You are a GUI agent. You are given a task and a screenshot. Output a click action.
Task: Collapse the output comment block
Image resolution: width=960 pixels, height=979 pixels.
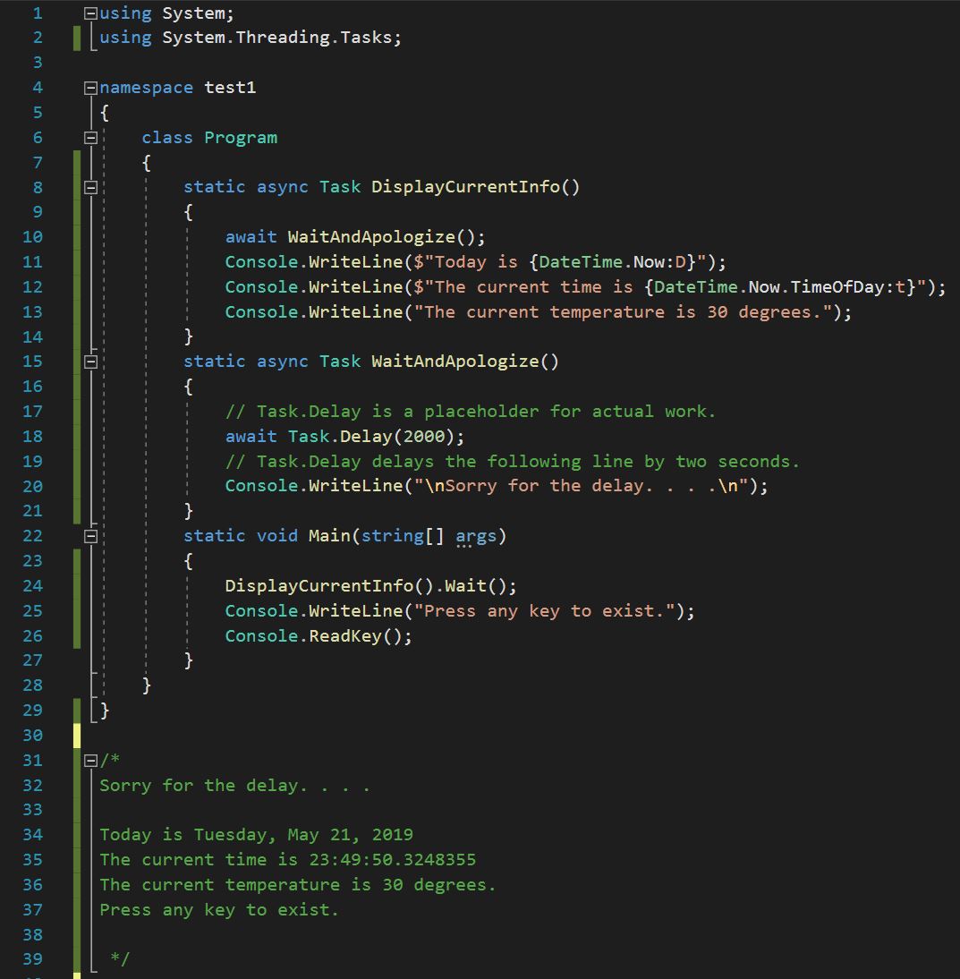(x=90, y=760)
